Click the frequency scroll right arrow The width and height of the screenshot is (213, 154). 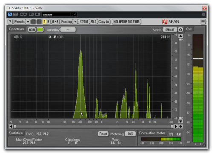[176, 126]
